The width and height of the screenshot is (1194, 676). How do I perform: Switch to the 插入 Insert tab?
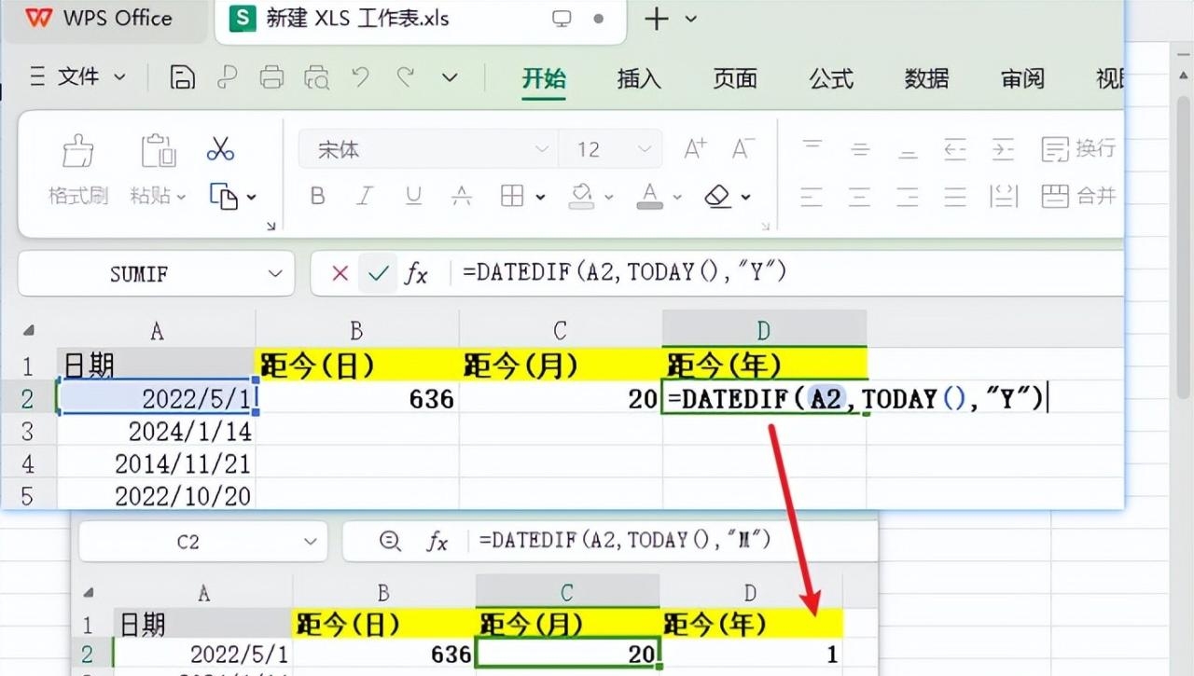639,78
